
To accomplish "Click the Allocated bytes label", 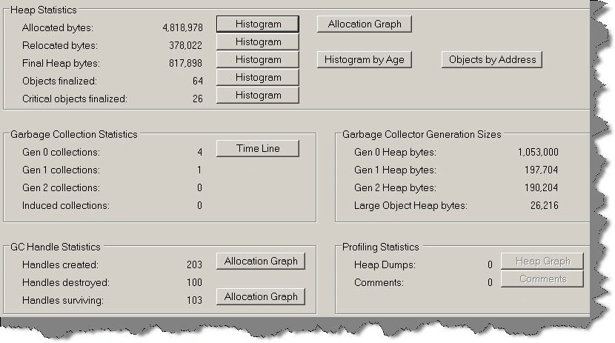I will click(x=58, y=28).
